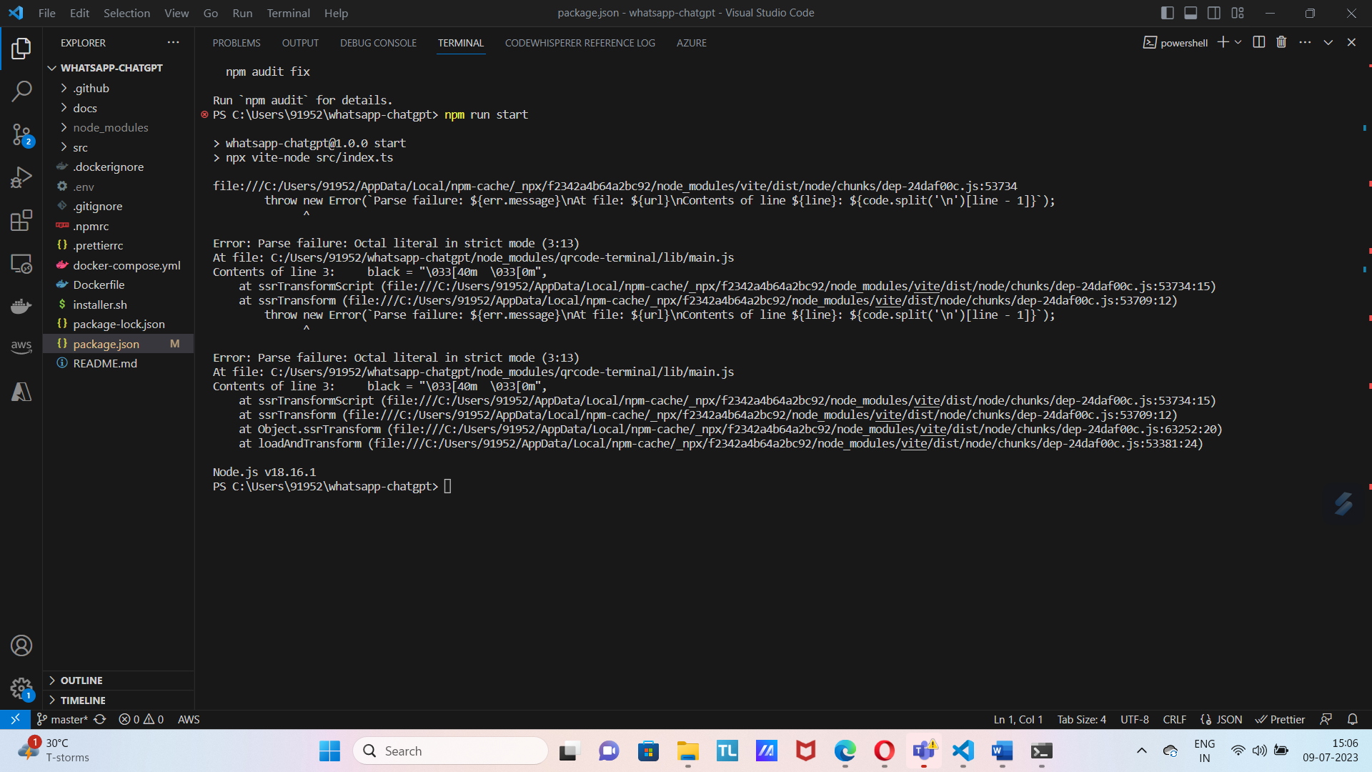Select the Source Control icon showing 2 changes
The width and height of the screenshot is (1372, 772).
[x=21, y=134]
